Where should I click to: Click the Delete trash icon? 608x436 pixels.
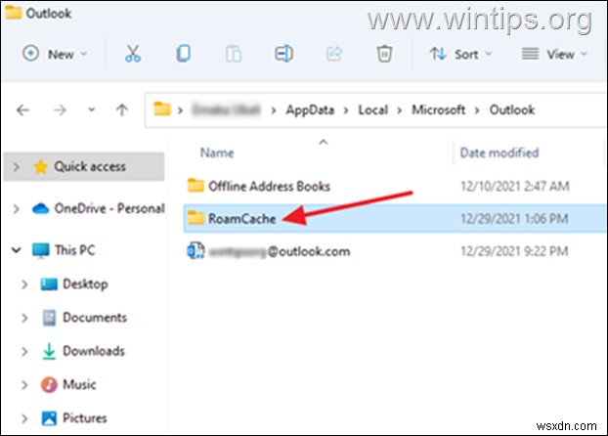coord(384,54)
